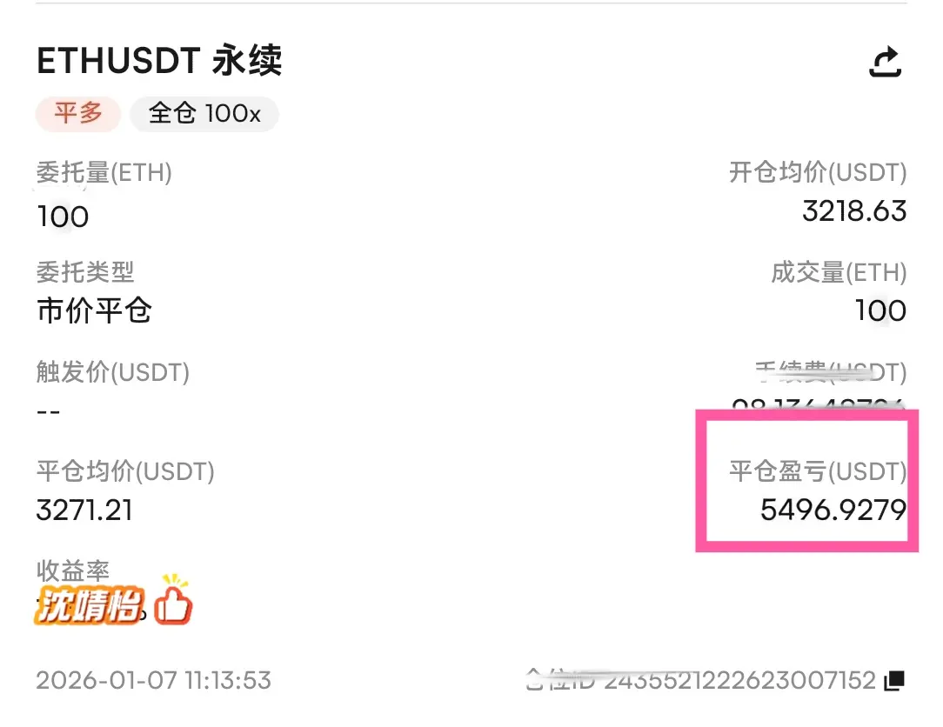Image resolution: width=943 pixels, height=727 pixels.
Task: Copy the position ID using copy icon
Action: pos(894,680)
